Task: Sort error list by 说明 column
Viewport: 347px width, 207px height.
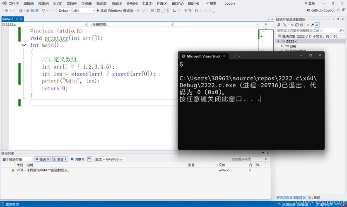Action: click(x=30, y=165)
